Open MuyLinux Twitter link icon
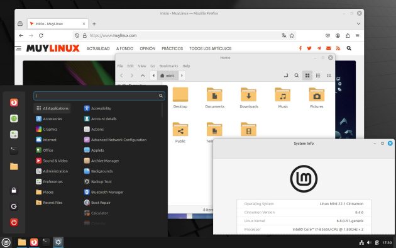396x248 pixels. click(309, 48)
